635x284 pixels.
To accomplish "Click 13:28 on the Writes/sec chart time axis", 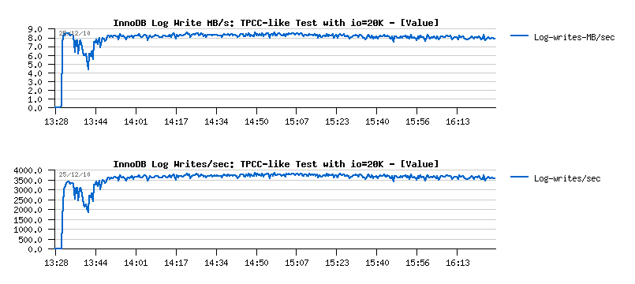I will [x=56, y=263].
